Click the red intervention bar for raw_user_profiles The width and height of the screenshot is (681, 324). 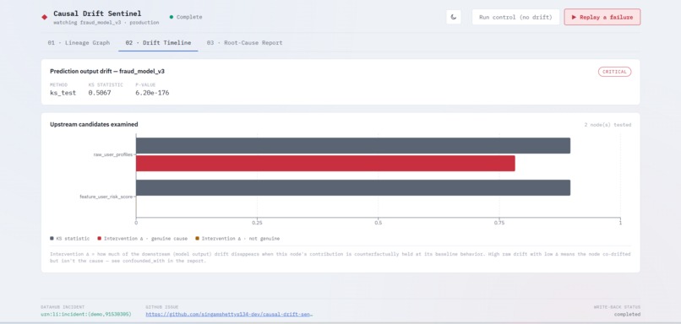(325, 163)
